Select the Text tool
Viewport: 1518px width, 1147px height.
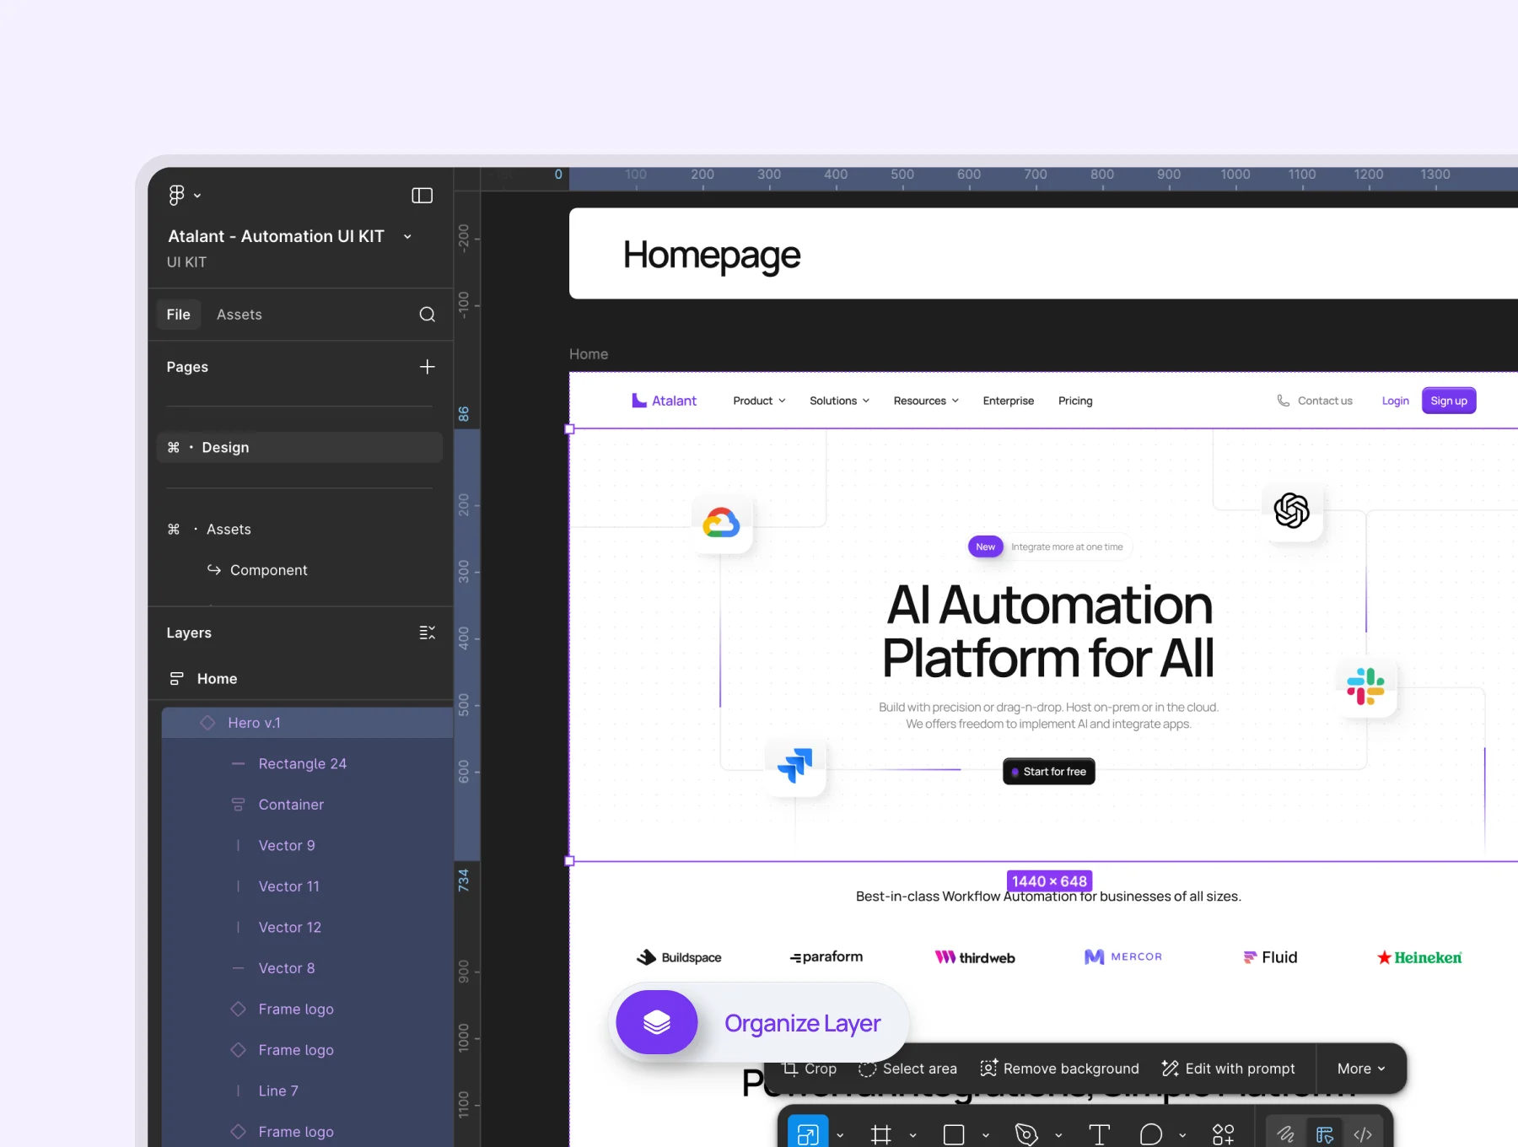1100,1134
